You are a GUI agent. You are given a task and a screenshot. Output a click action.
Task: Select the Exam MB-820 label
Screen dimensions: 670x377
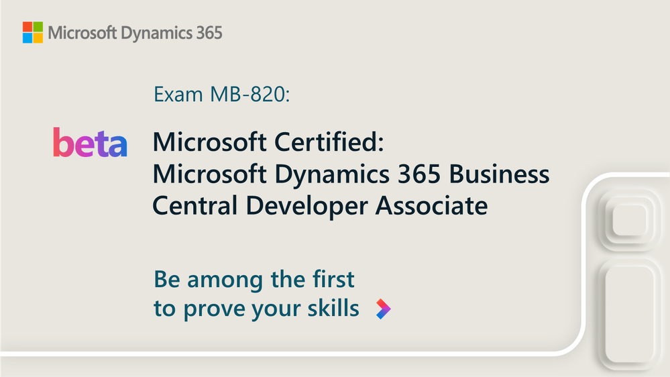[222, 95]
